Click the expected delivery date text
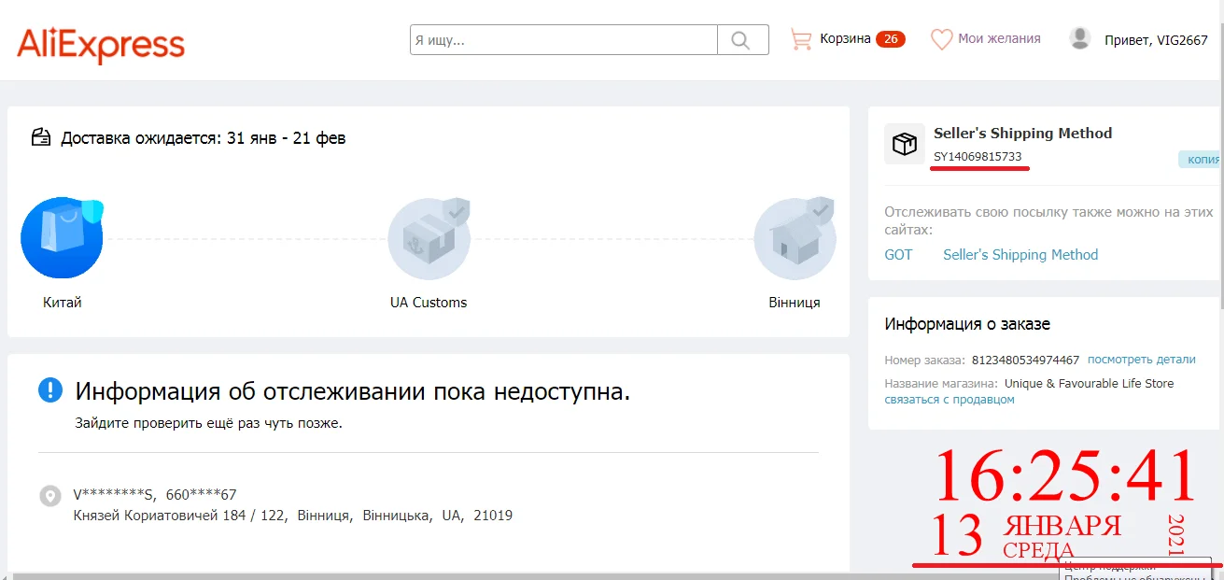1224x580 pixels. point(203,138)
